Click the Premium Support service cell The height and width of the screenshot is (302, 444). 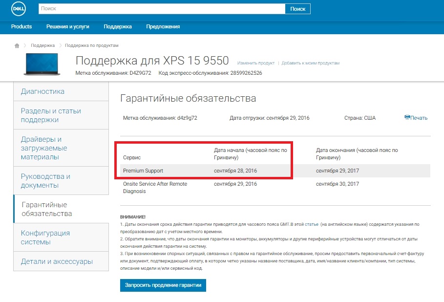click(143, 171)
